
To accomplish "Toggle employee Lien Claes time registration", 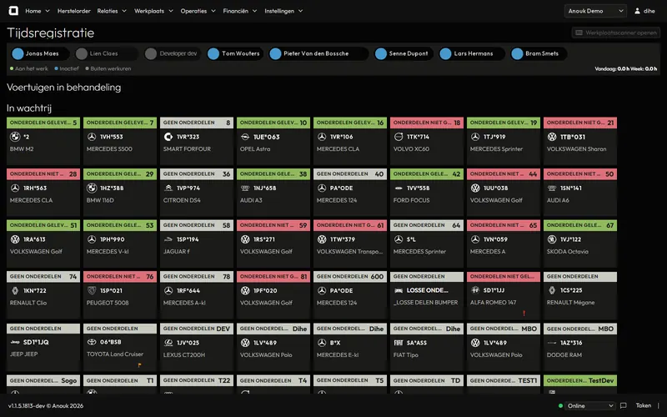I will click(x=107, y=53).
